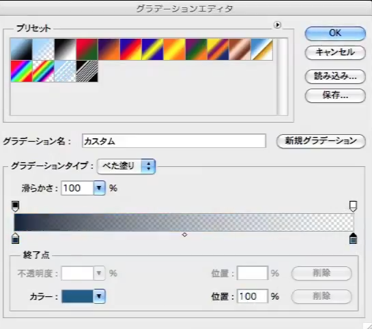Screen dimensions: 372x329
Task: Click the blue カラー swatch
Action: 77,296
